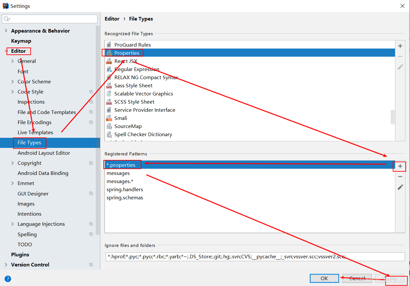
Task: Expand the Code Style subsection
Action: pyautogui.click(x=12, y=92)
